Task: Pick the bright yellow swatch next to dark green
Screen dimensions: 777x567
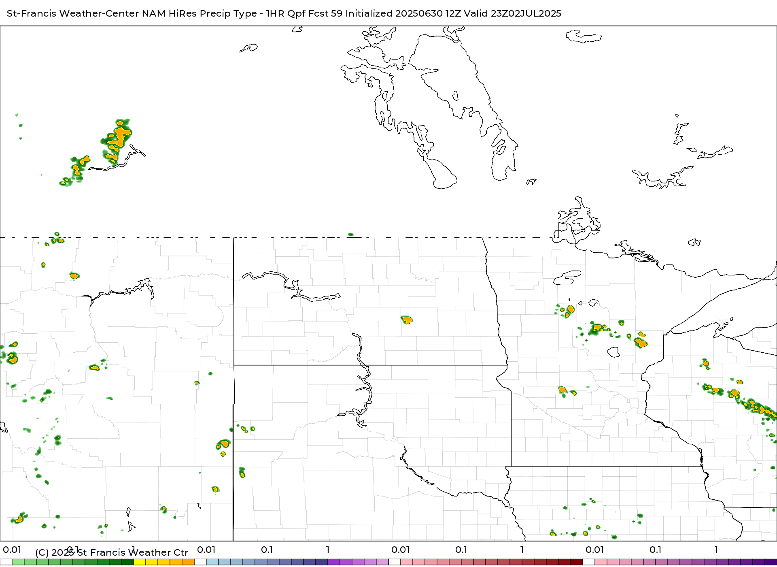Action: [x=140, y=562]
